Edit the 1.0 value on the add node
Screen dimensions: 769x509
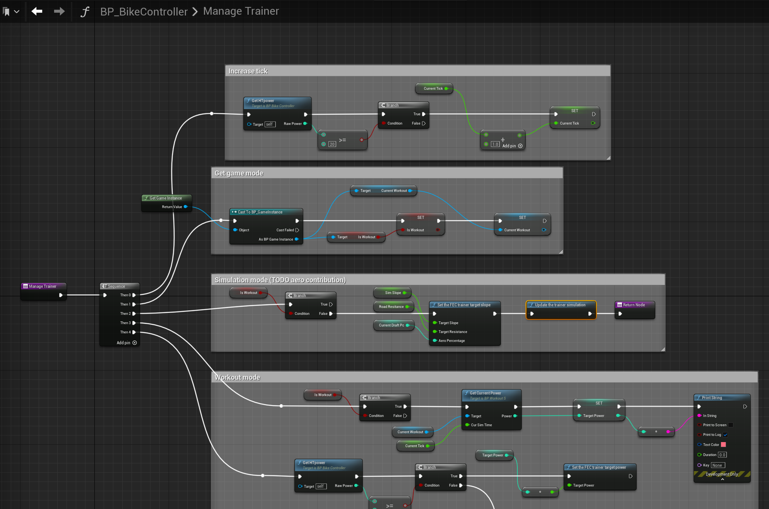click(x=495, y=144)
